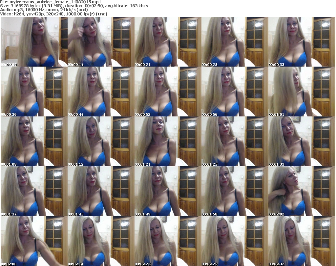Choose the thumbnail stamped 00:01:25
336x266 pixels.
click(x=235, y=141)
